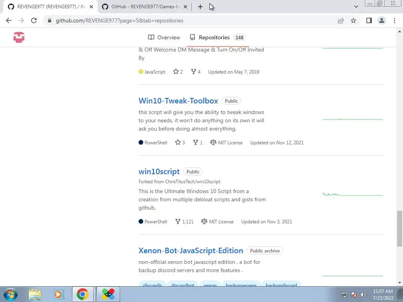View the single fork of Win10-Tweak-Toolbox
Image resolution: width=403 pixels, height=302 pixels.
198,142
